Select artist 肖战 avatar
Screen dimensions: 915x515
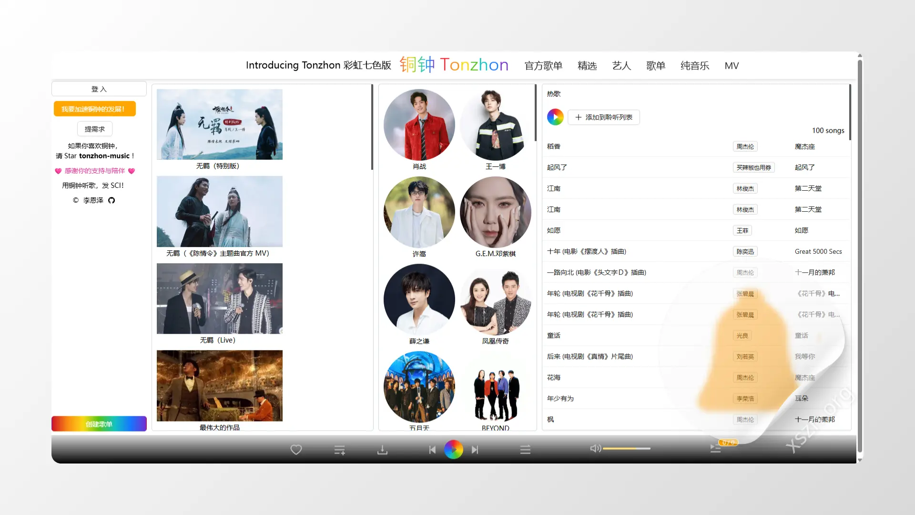point(419,125)
